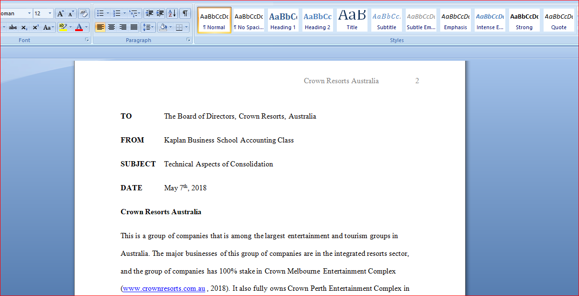Click the Shrink Font icon

(x=71, y=13)
